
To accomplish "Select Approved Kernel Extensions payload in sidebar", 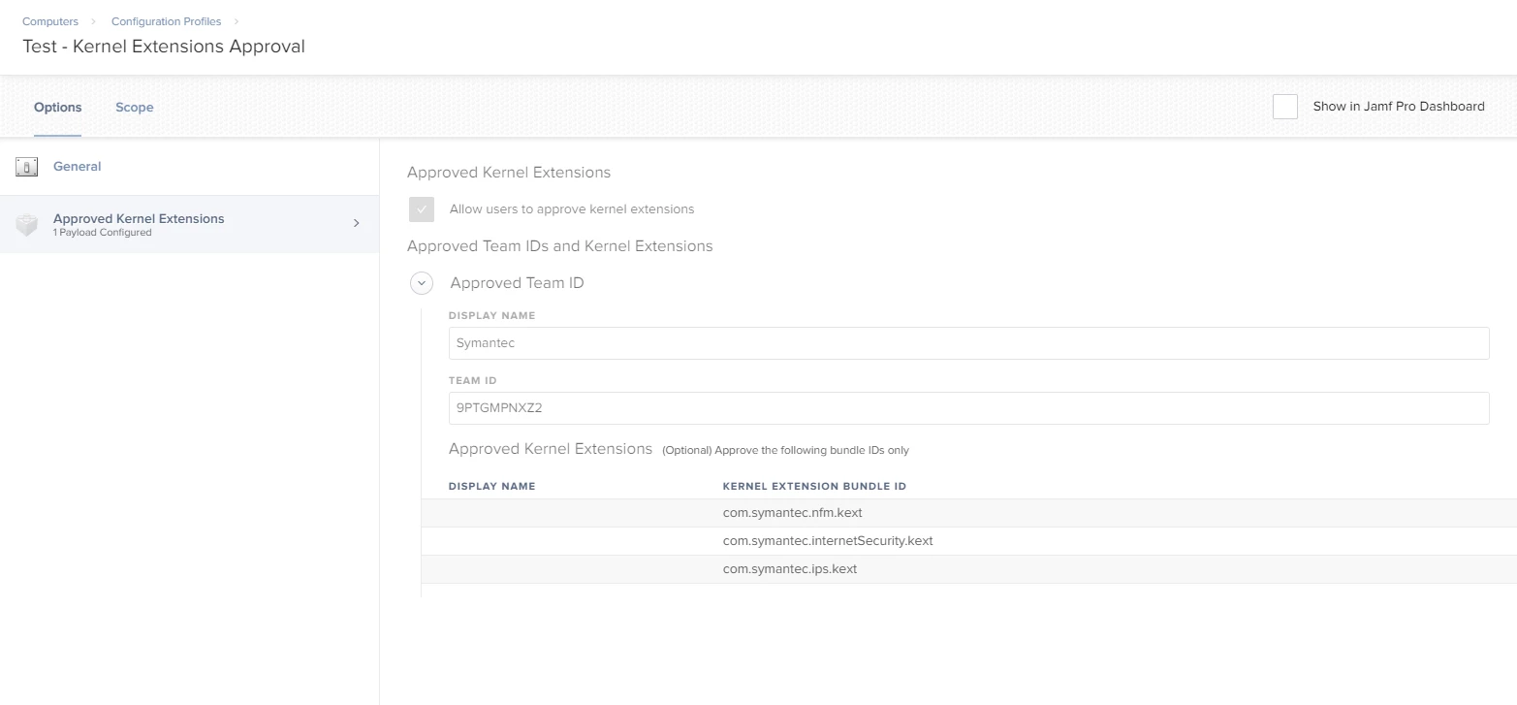I will [190, 224].
